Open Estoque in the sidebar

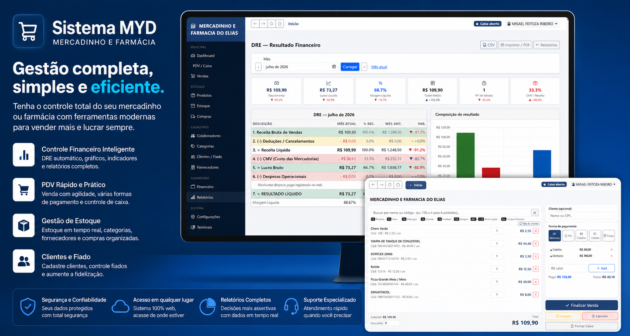[x=200, y=106]
